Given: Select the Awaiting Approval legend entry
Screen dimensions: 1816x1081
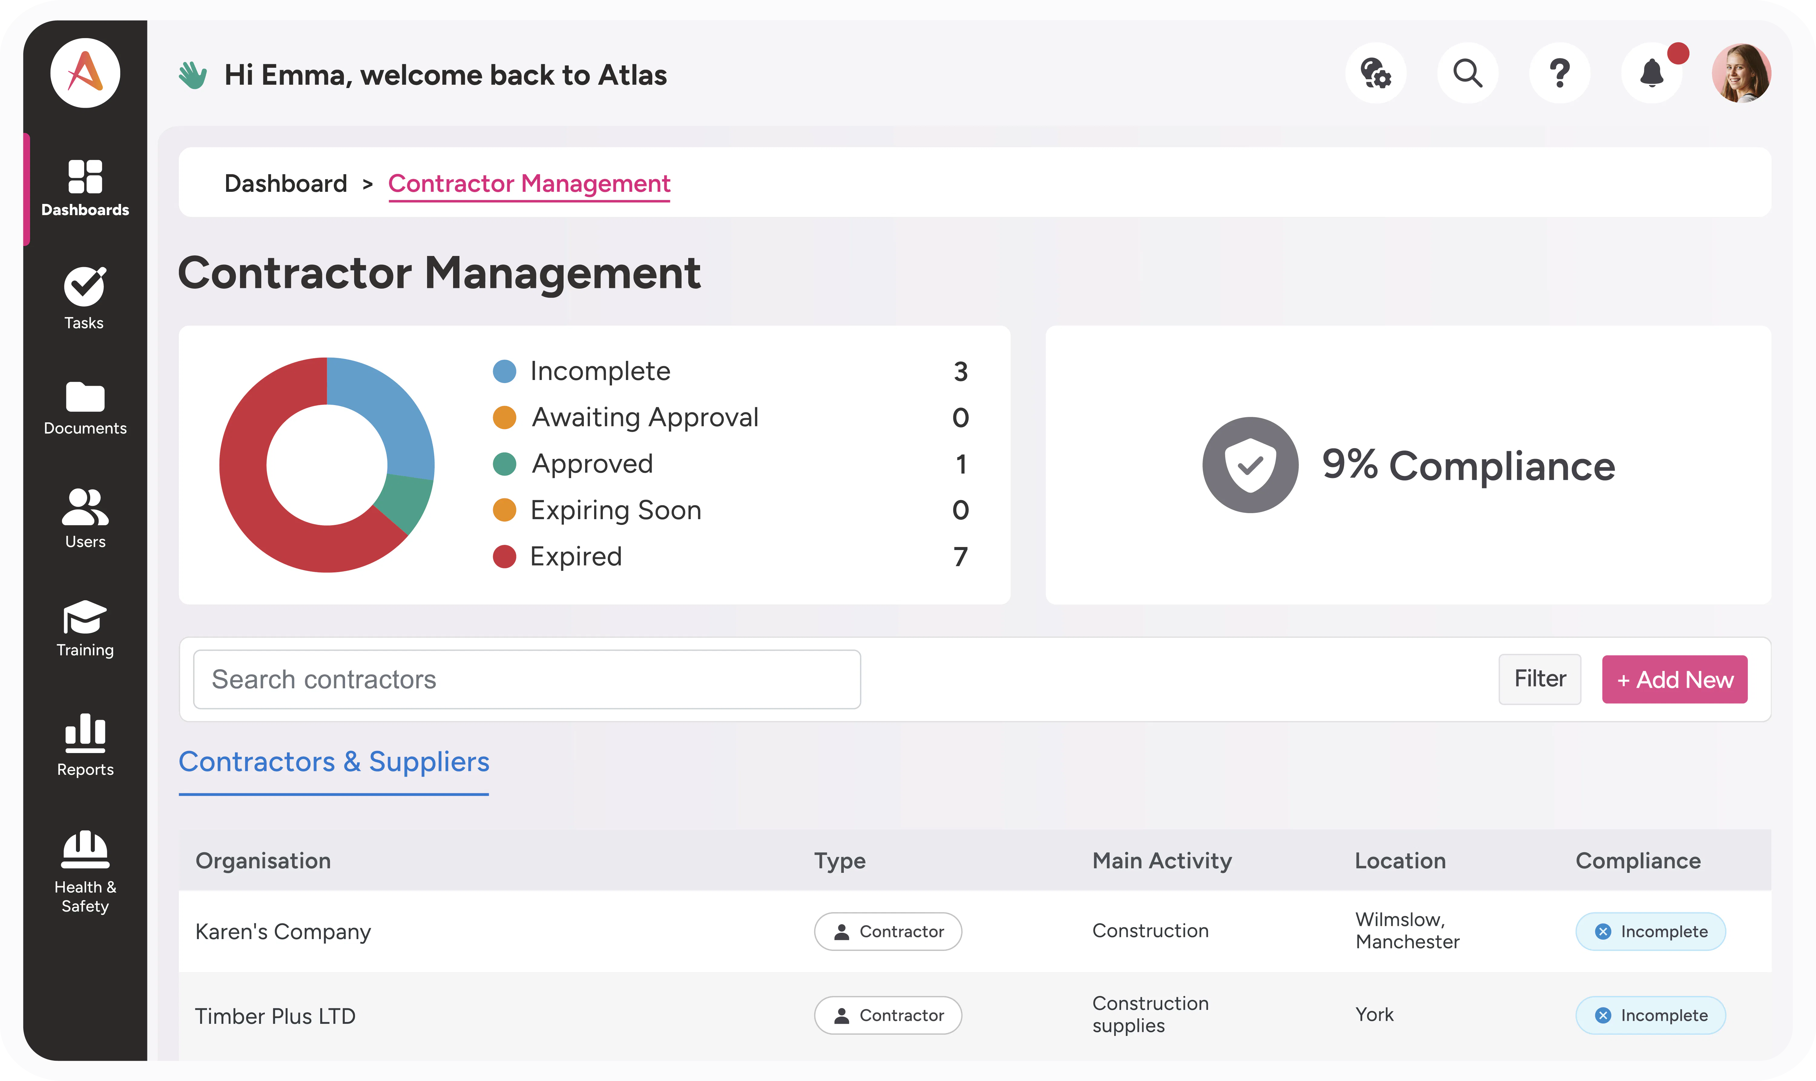Looking at the screenshot, I should [731, 418].
